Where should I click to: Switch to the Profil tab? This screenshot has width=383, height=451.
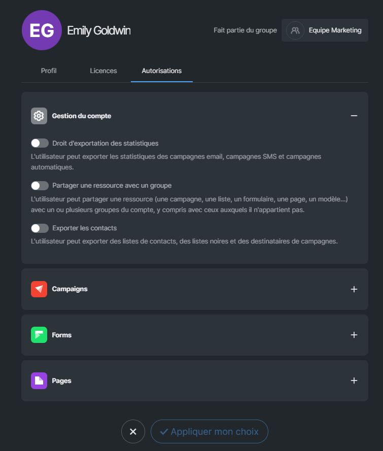point(49,71)
